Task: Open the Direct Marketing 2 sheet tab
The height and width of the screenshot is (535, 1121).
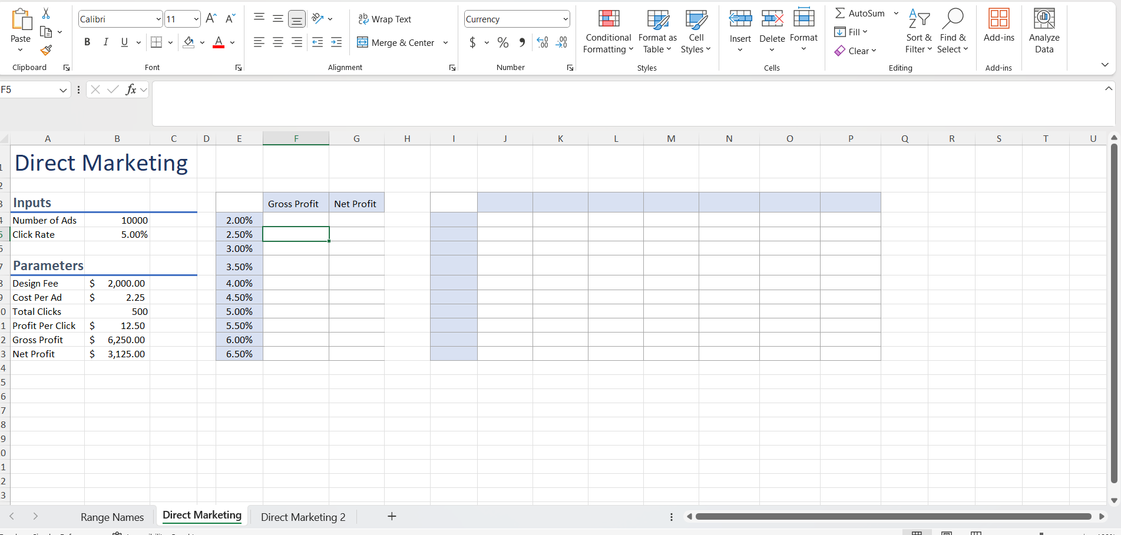Action: [x=303, y=517]
